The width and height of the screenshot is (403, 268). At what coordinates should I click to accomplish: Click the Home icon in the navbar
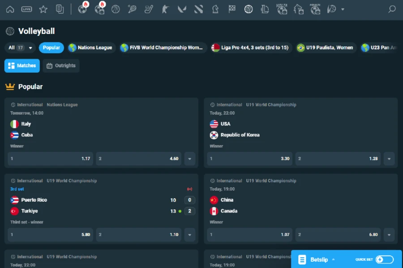point(10,8)
